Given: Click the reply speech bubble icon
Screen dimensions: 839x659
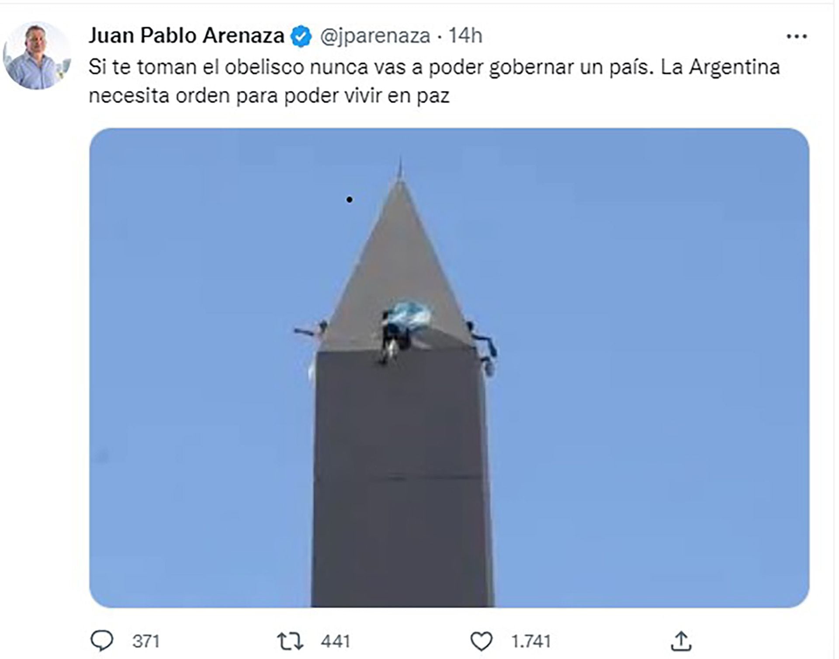Looking at the screenshot, I should pyautogui.click(x=101, y=641).
